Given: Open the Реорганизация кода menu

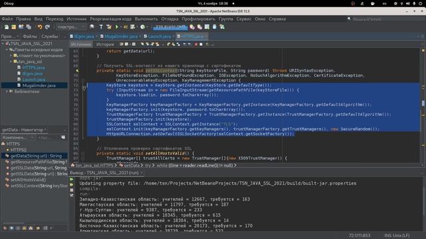Looking at the screenshot, I should [x=110, y=19].
